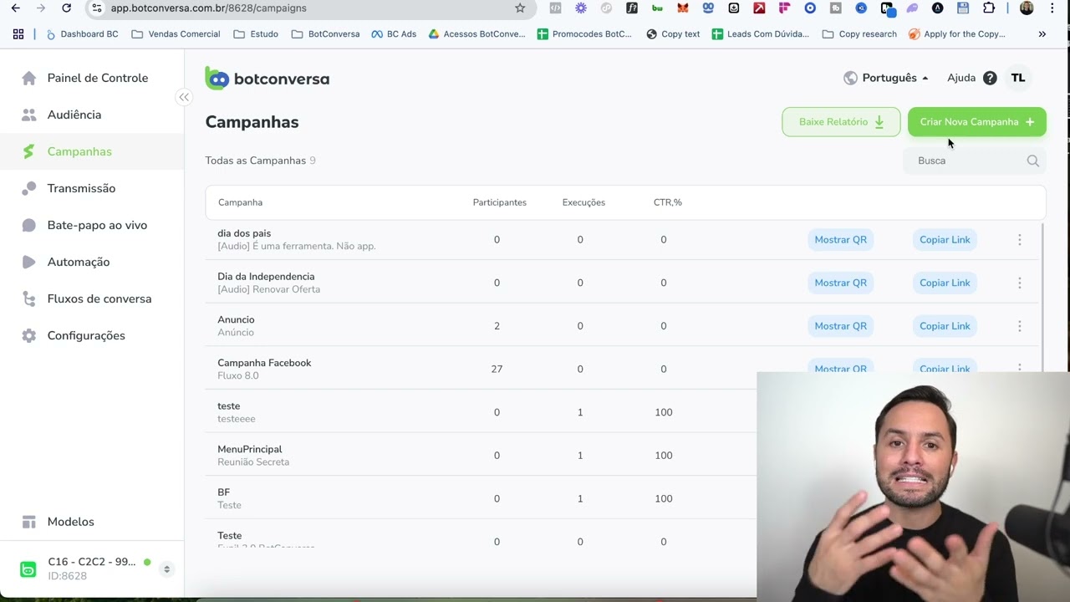Click the Execuções column header

click(x=583, y=202)
